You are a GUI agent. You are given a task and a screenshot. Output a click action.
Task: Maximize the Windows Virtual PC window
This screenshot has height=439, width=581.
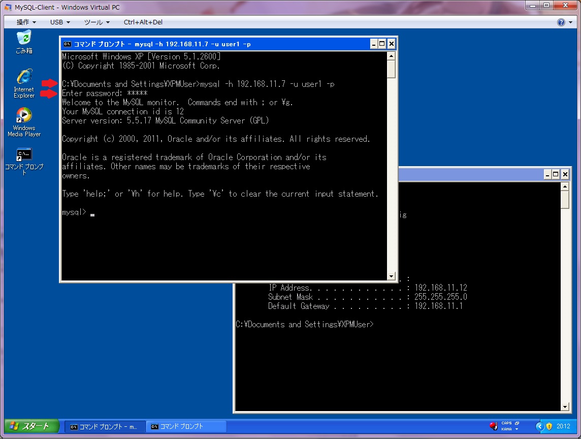pos(546,6)
